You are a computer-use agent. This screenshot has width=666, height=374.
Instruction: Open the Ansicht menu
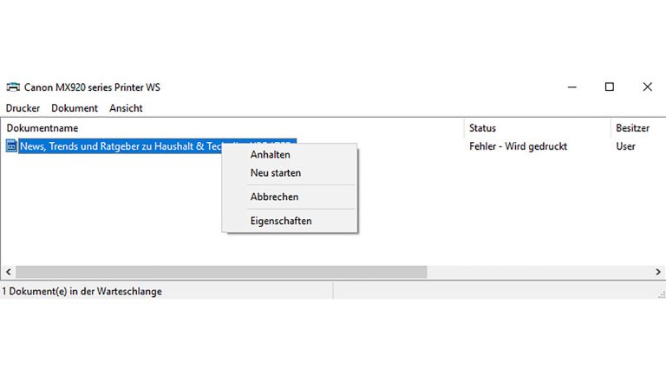126,108
